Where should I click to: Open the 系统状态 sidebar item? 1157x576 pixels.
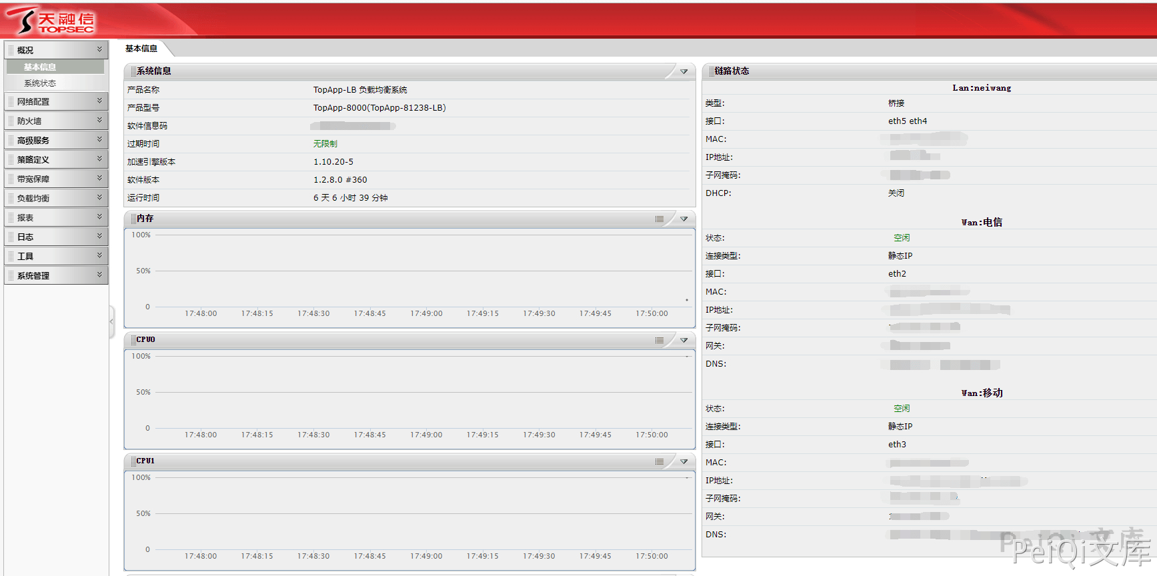coord(40,83)
